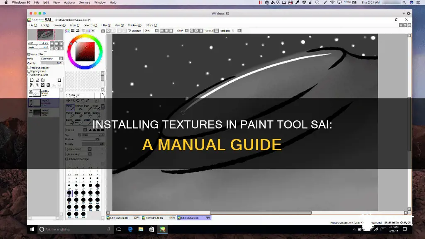The image size is (425, 239).
Task: Enable Clipping Group checkbox
Action: pyautogui.click(x=29, y=71)
